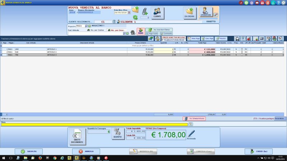
Task: Click the grid table icon in grid toolbar
Action: [x=256, y=39]
